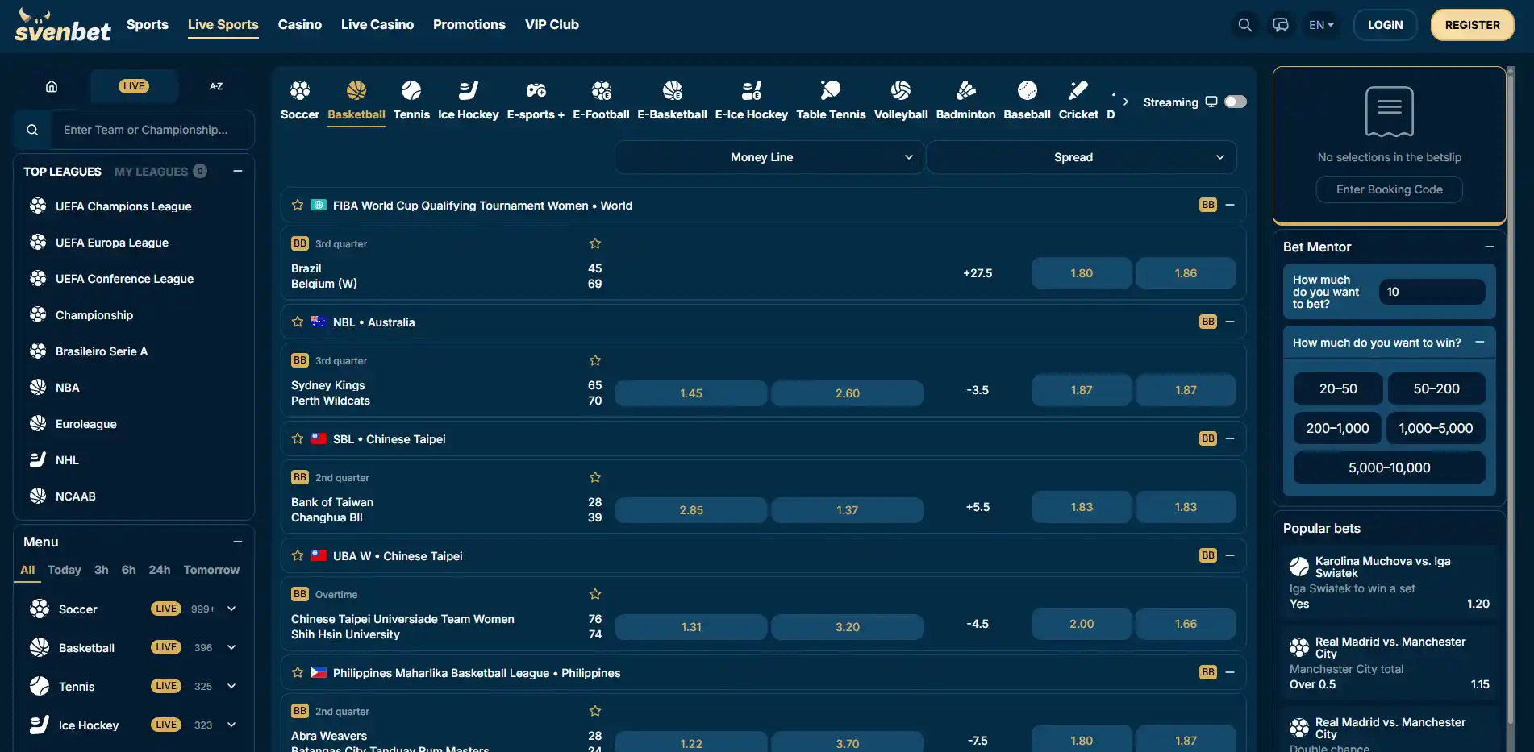The image size is (1534, 752).
Task: Open the Casino navigation tab
Action: pos(300,24)
